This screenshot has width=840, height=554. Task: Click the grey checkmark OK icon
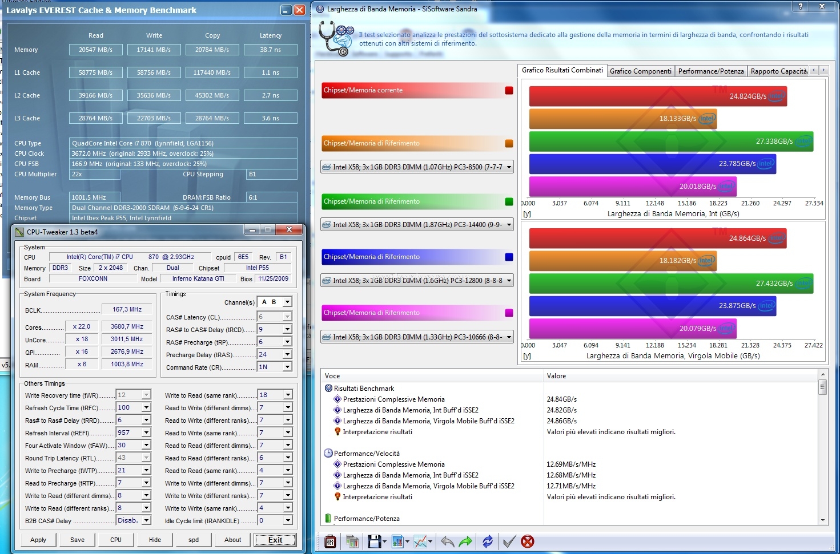(509, 541)
